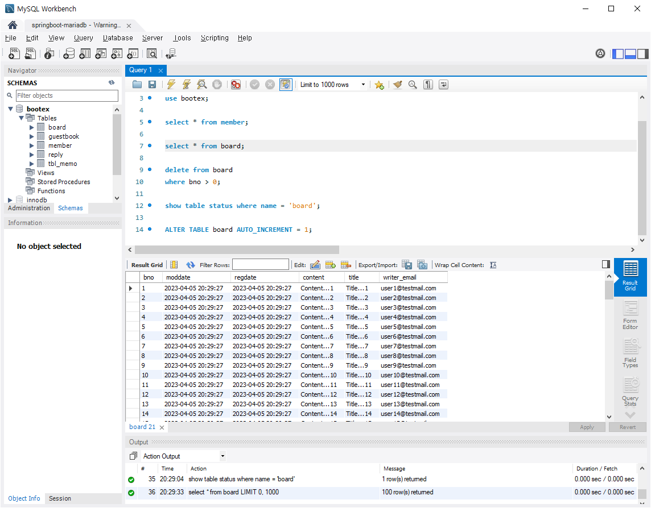Stop query execution hand icon
This screenshot has width=651, height=508.
pyautogui.click(x=217, y=85)
